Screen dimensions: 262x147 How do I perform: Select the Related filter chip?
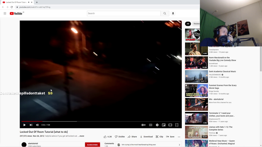[196, 24]
